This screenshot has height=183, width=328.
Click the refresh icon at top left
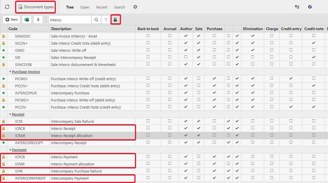click(x=7, y=7)
